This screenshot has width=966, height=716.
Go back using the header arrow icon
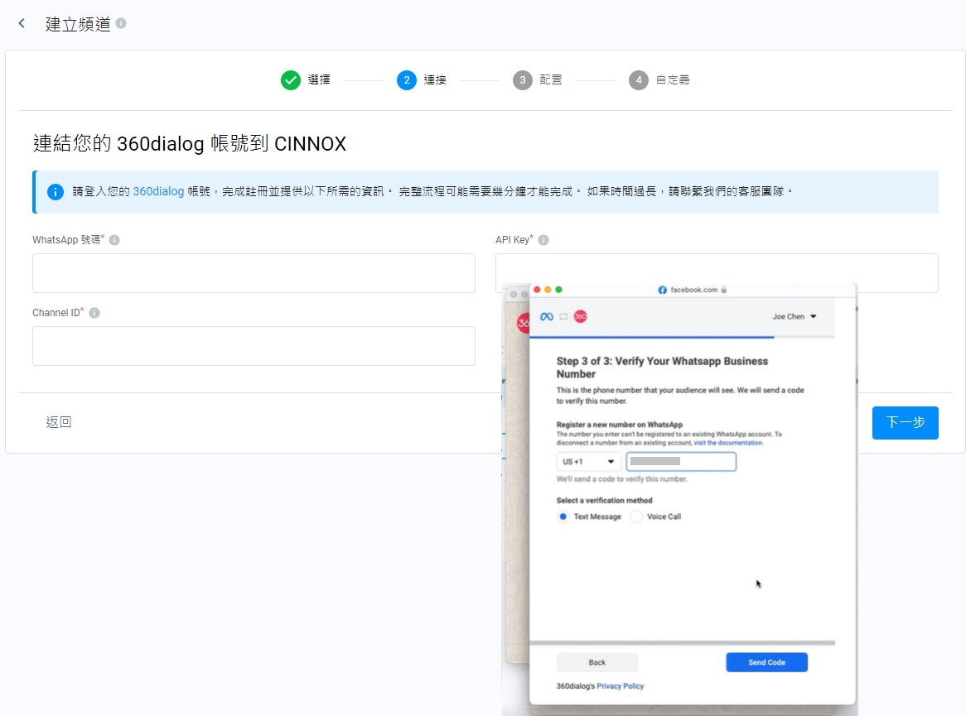coord(22,23)
